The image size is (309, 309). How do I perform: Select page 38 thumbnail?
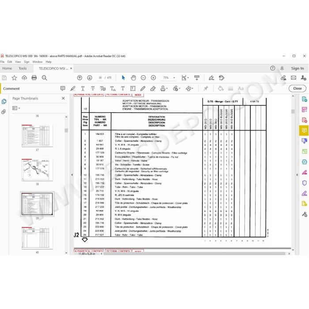pos(37,170)
